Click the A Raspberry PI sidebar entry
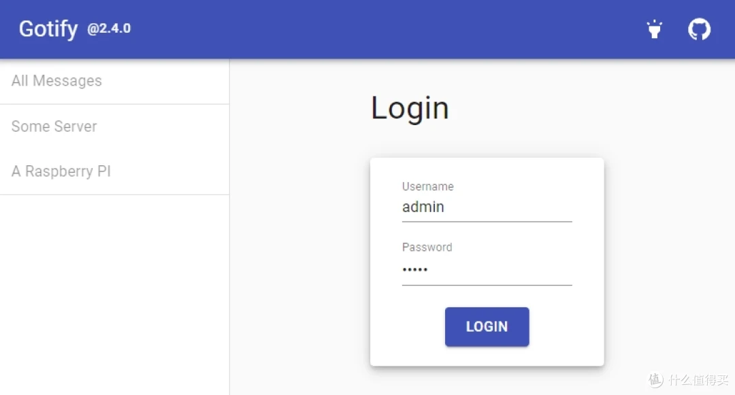Image resolution: width=735 pixels, height=395 pixels. 61,171
